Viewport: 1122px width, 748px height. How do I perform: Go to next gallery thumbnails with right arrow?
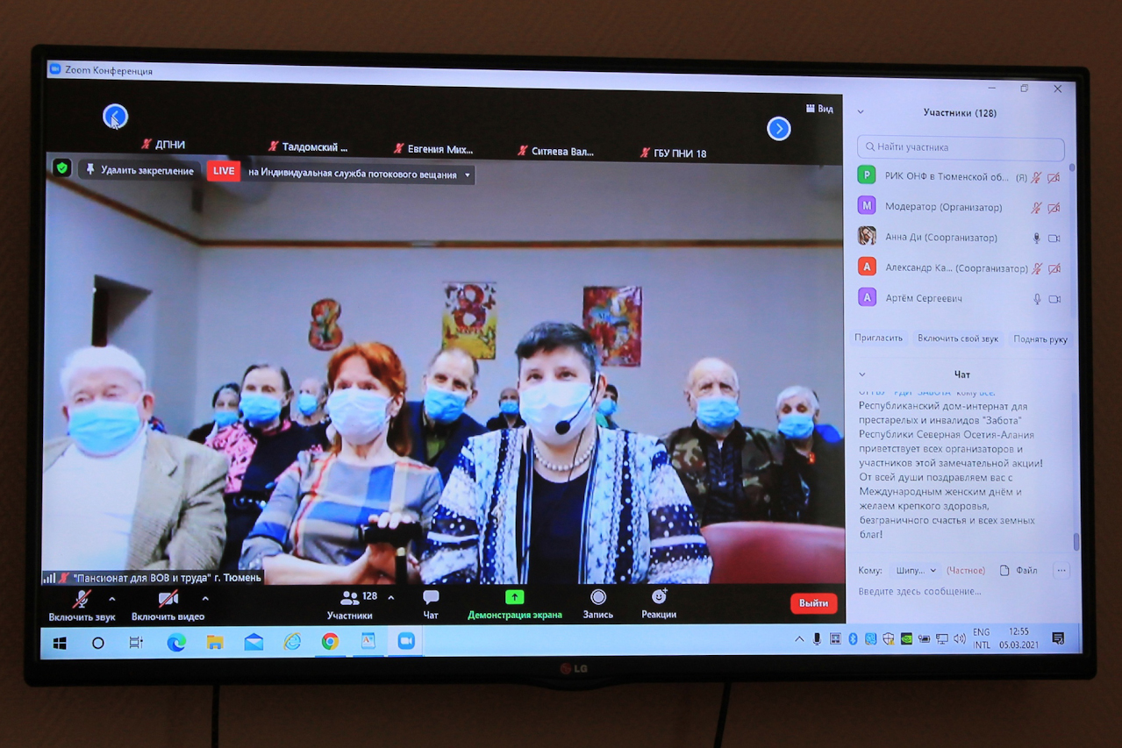click(778, 129)
